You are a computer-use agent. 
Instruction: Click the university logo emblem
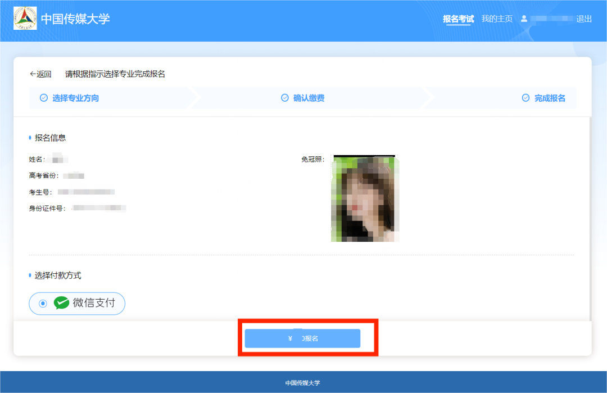pyautogui.click(x=25, y=18)
